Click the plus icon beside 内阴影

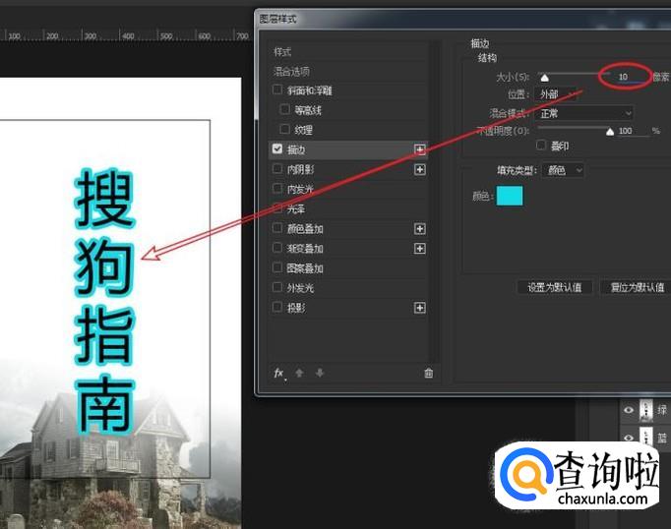[x=420, y=170]
